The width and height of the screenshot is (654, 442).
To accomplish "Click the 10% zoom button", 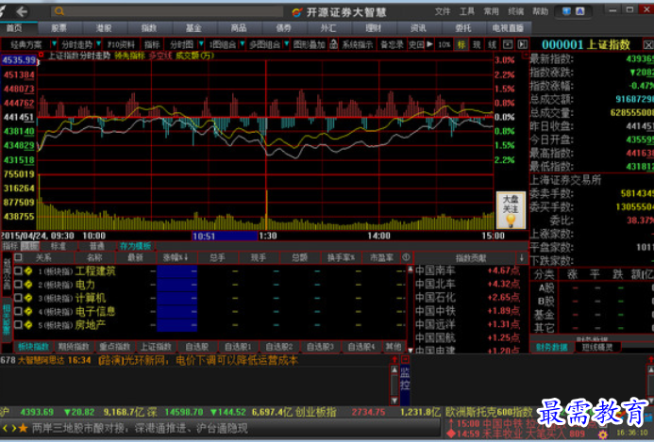I will (444, 44).
